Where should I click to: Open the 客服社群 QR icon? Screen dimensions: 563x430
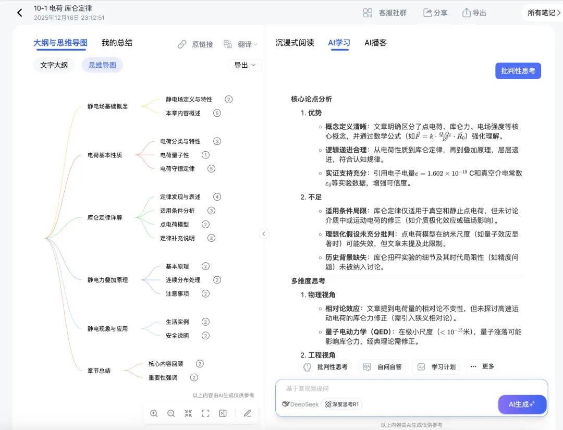368,13
